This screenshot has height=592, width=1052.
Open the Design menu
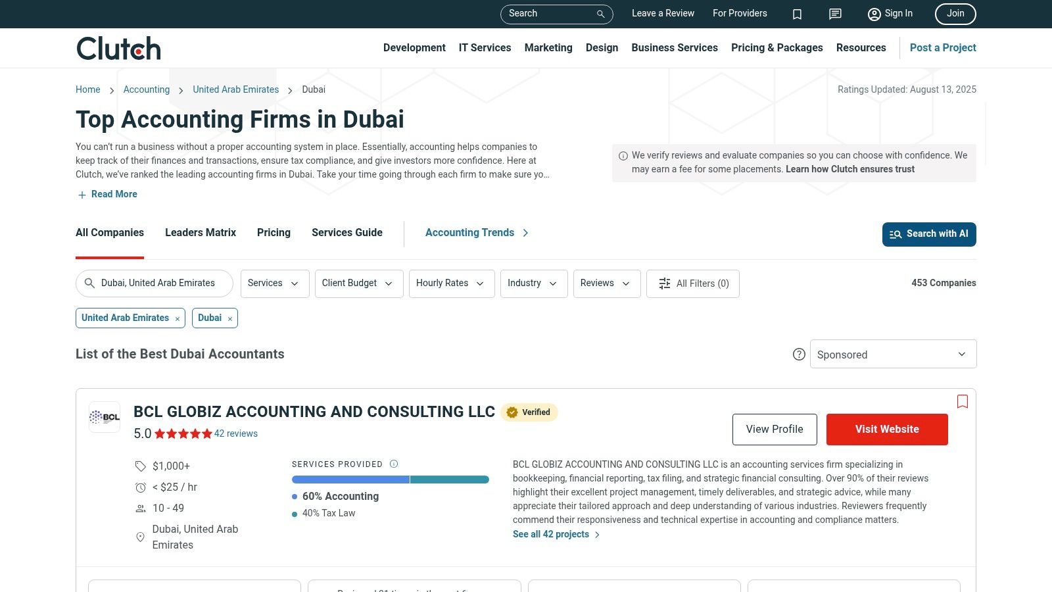coord(602,48)
